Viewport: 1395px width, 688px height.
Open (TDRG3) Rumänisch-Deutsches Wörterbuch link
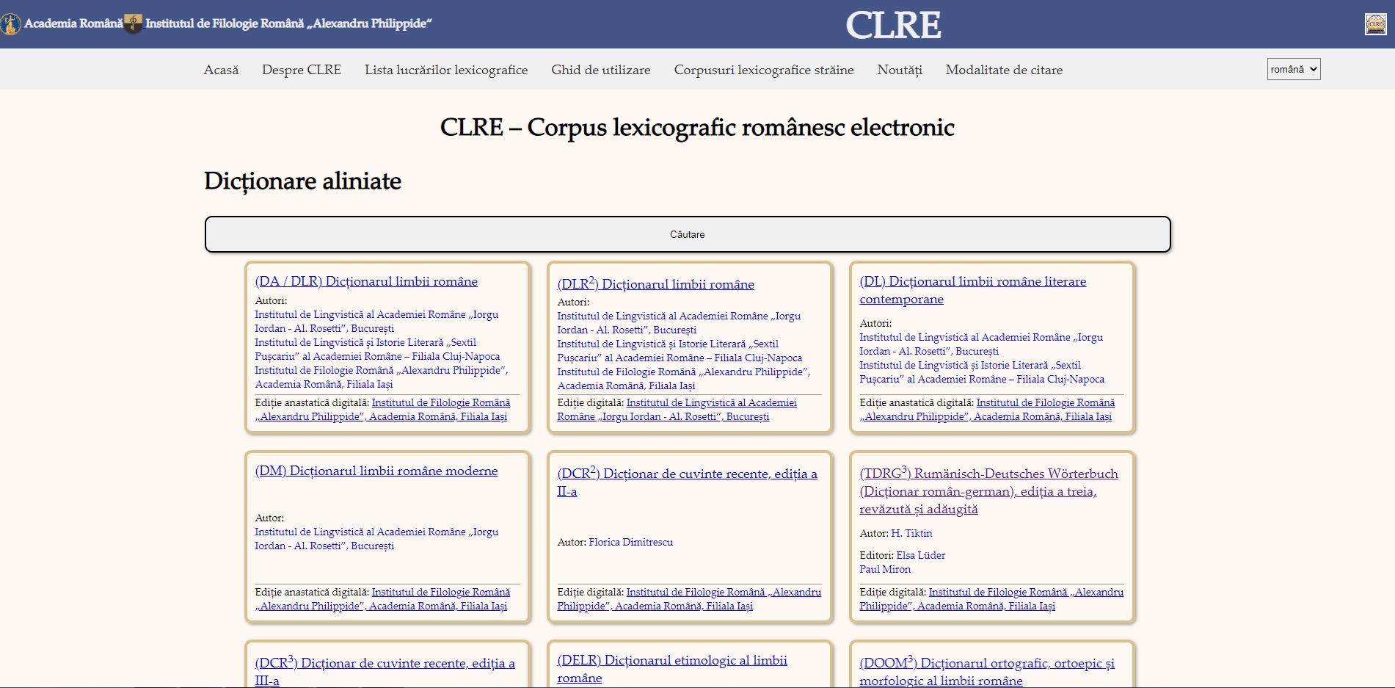(988, 490)
